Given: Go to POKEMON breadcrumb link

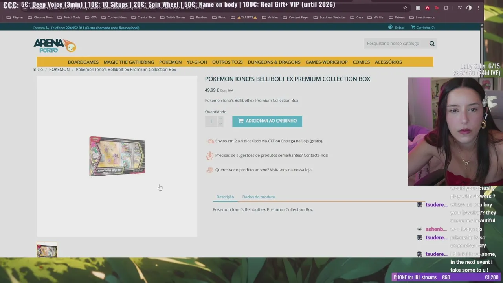Looking at the screenshot, I should tap(59, 70).
